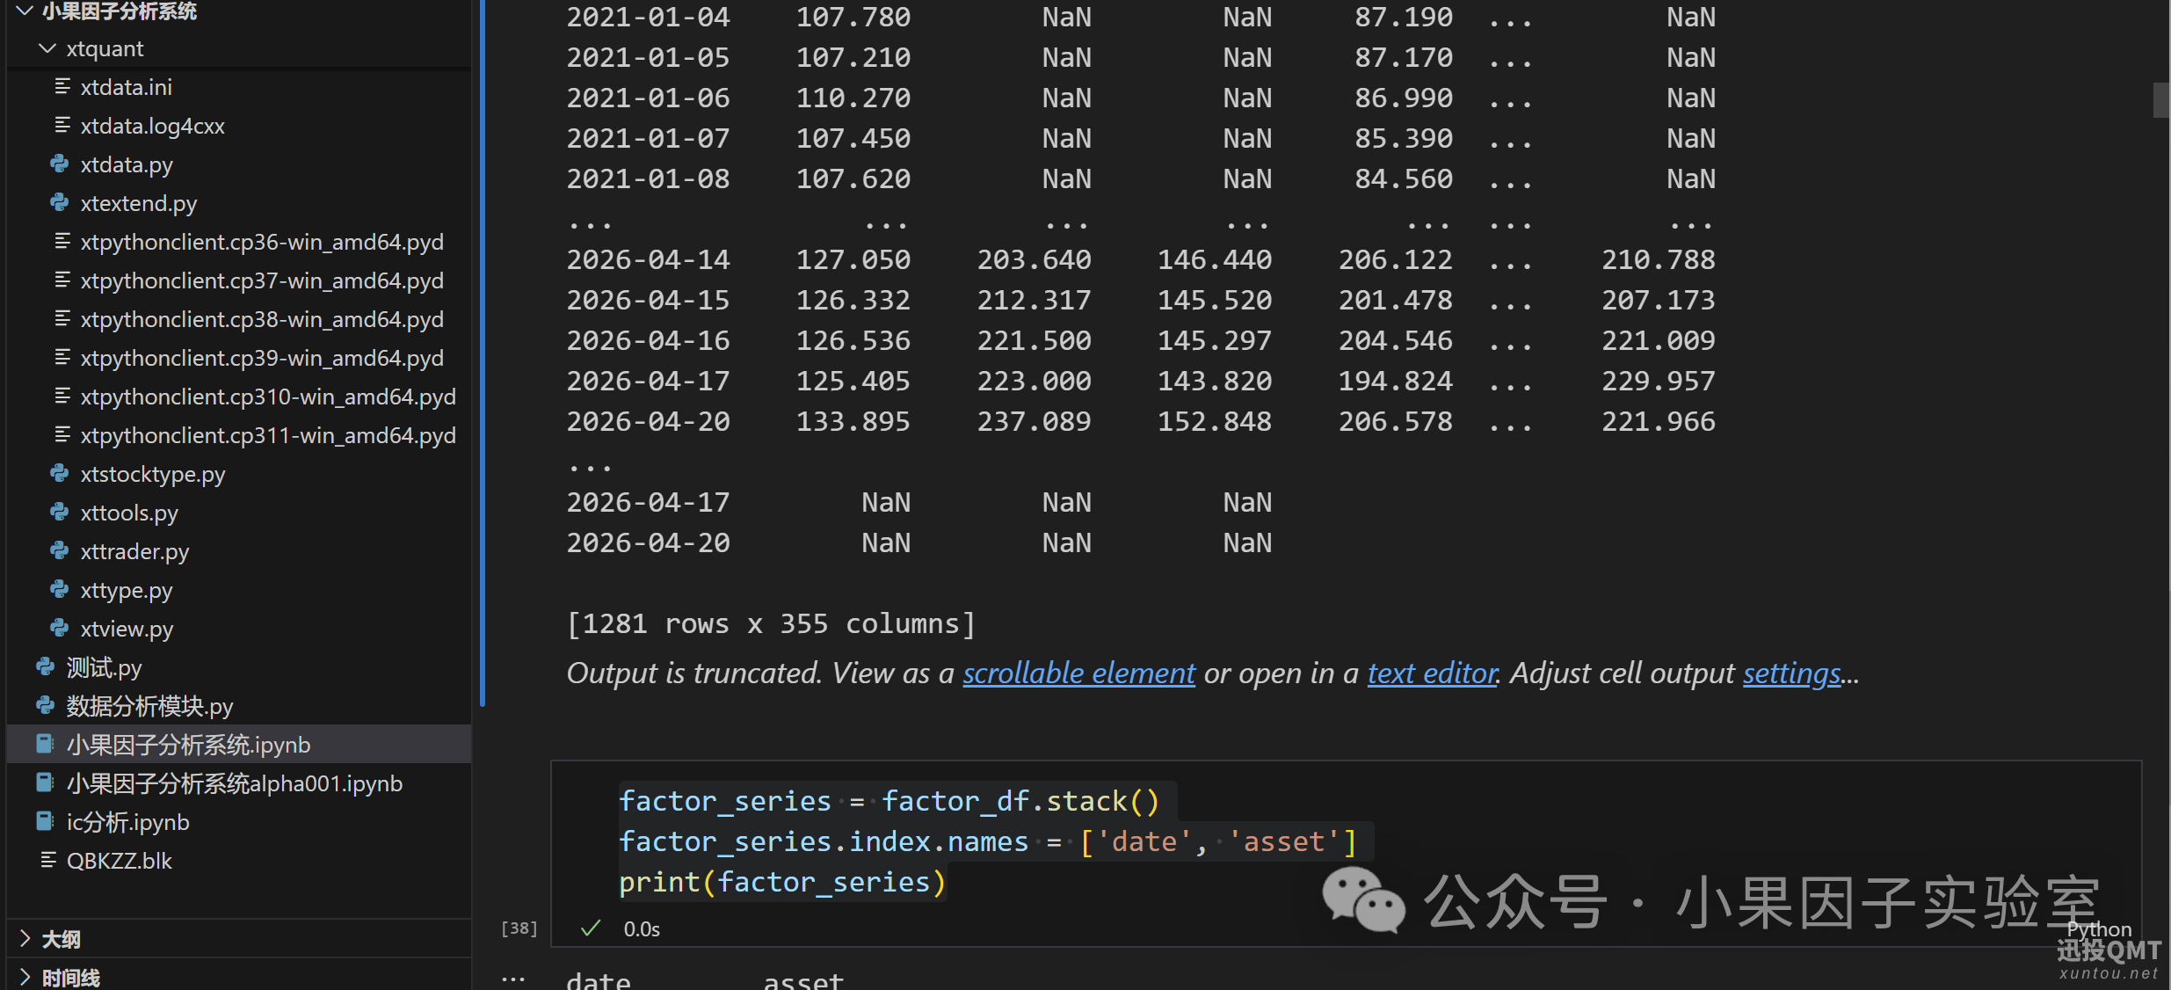This screenshot has width=2171, height=990.
Task: Click file icon beside xtdata.ini
Action: point(62,87)
